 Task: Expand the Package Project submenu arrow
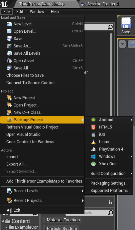pyautogui.click(x=83, y=120)
